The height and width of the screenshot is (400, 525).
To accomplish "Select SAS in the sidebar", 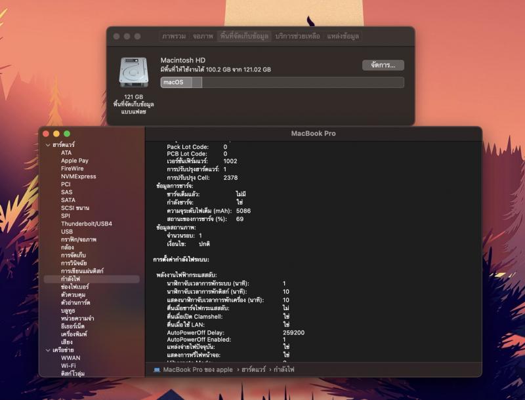I will [67, 192].
